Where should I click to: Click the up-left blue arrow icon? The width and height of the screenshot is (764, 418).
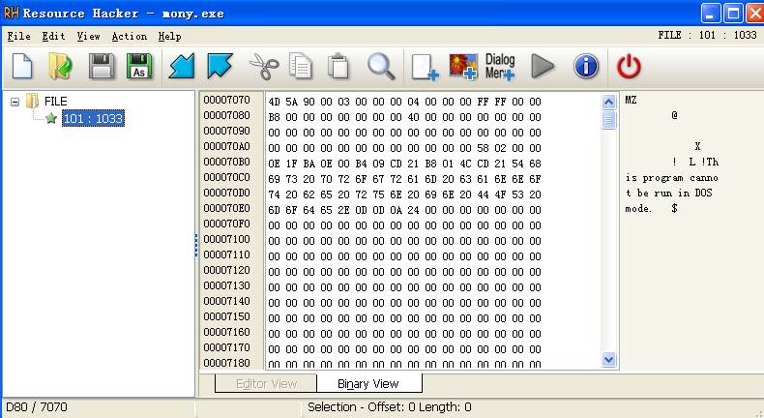click(220, 66)
